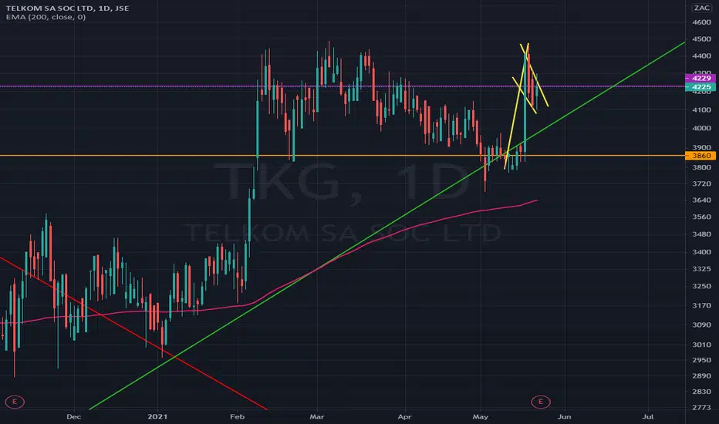Click the 4100 price axis value
This screenshot has width=719, height=424.
[x=701, y=110]
